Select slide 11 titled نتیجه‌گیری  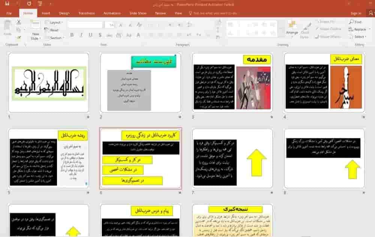coord(232,220)
